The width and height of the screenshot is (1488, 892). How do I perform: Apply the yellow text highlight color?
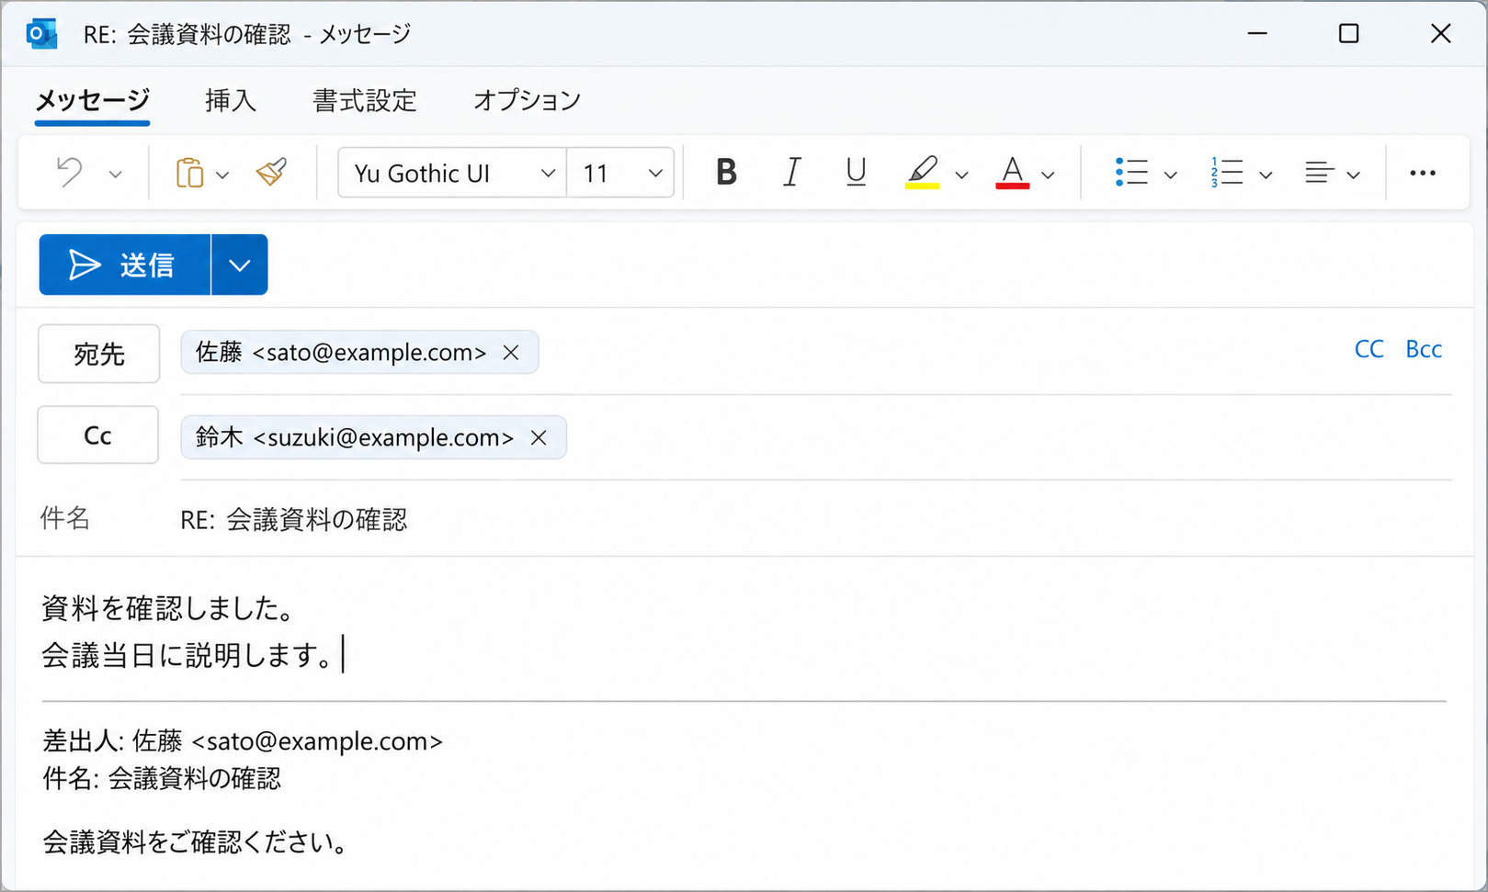(923, 172)
